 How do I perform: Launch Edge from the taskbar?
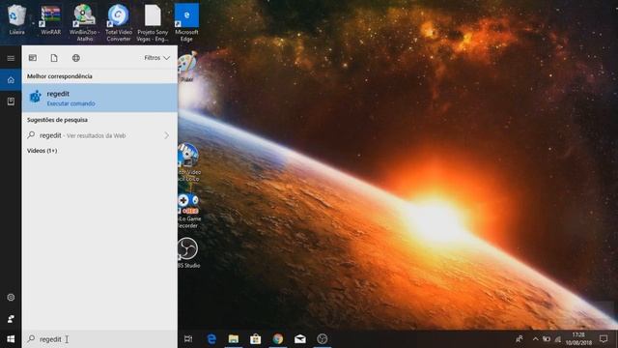[211, 339]
